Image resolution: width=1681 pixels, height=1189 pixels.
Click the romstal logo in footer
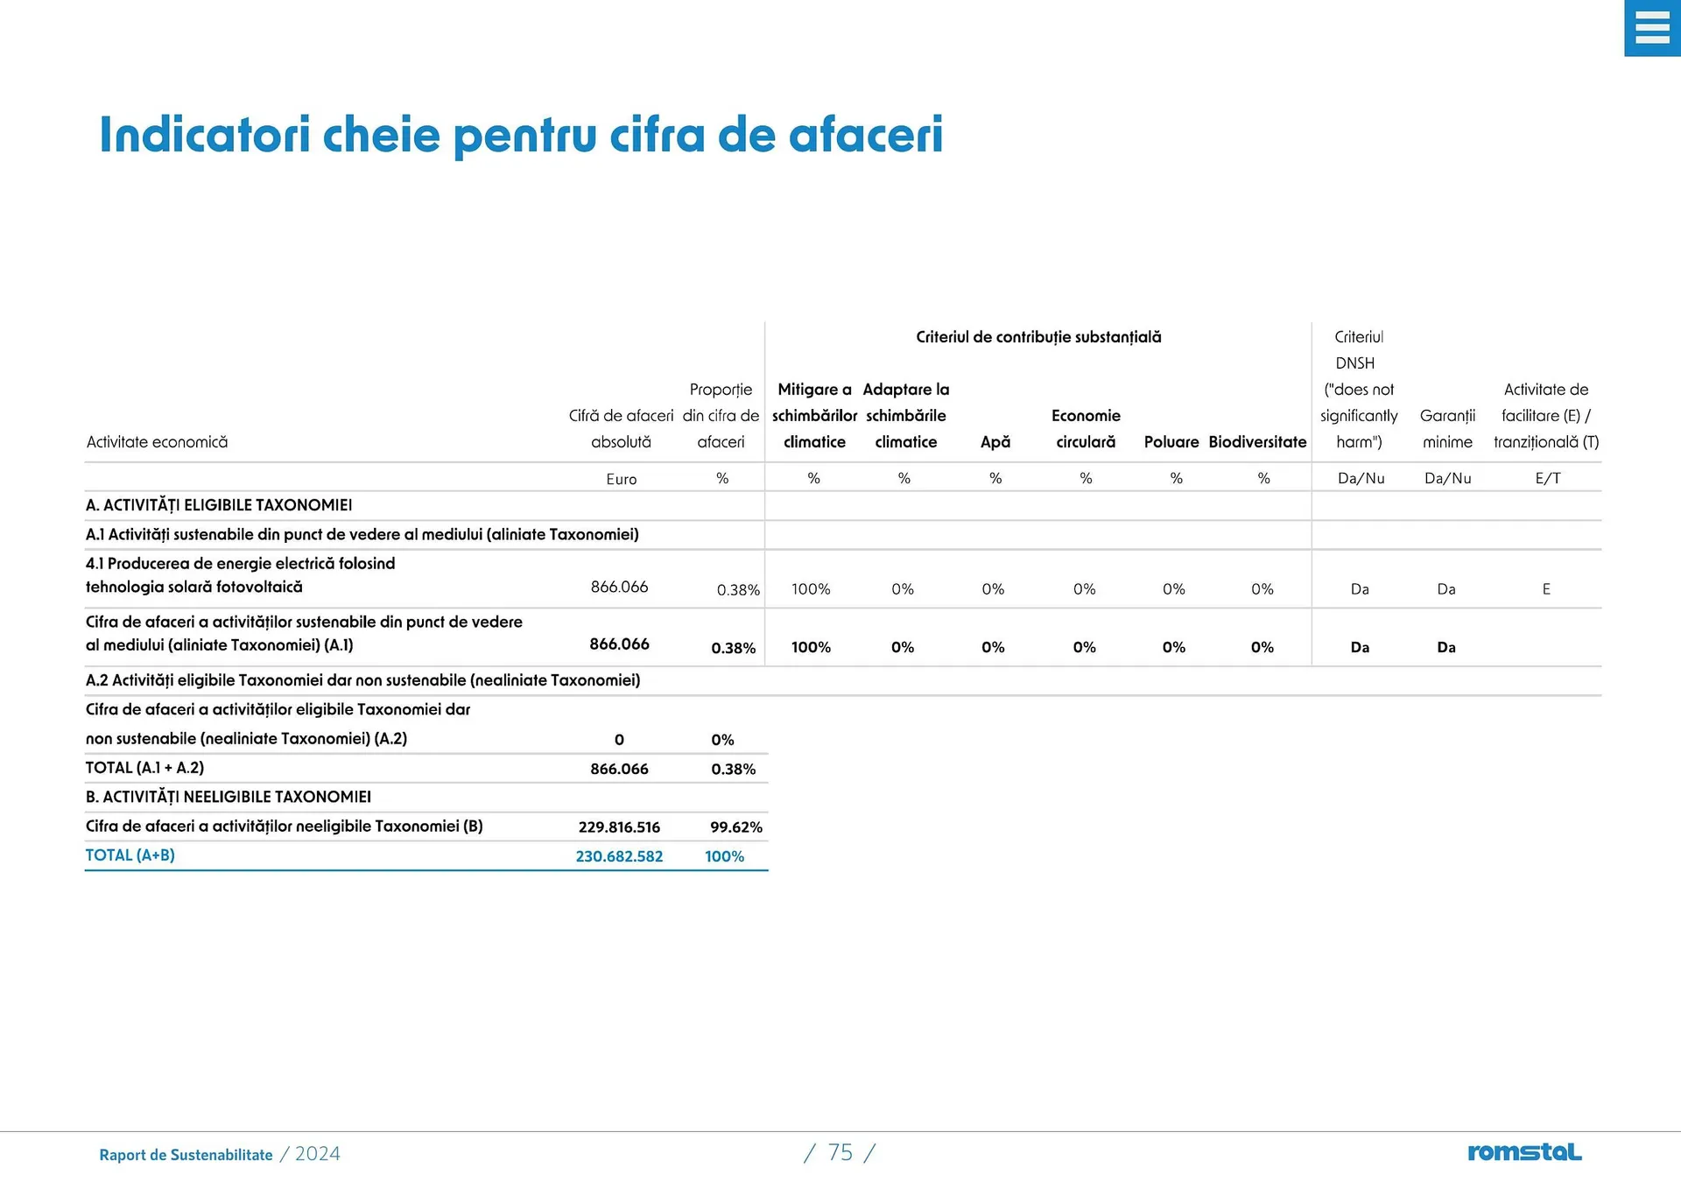(x=1524, y=1152)
